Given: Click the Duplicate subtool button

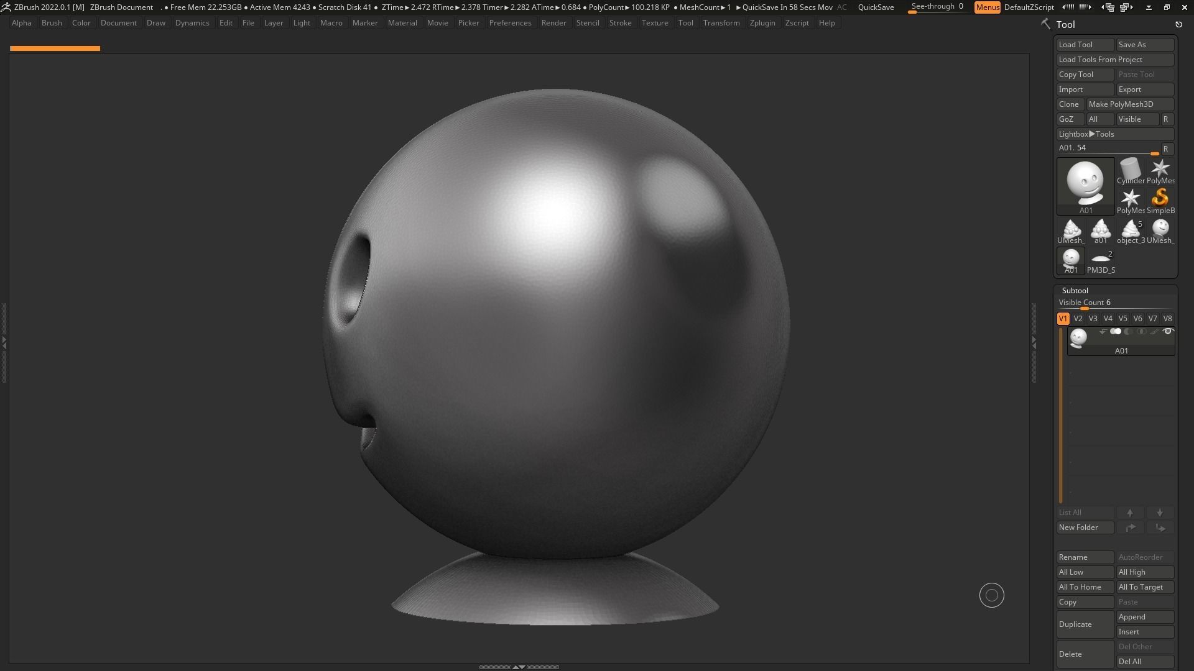Looking at the screenshot, I should (1085, 624).
